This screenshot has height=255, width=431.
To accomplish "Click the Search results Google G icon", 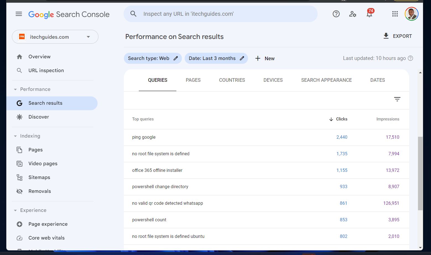I will click(x=19, y=103).
